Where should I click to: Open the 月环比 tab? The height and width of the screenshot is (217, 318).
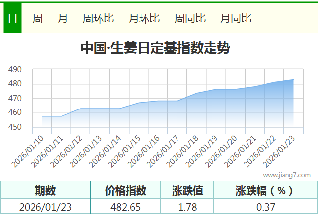[x=144, y=18]
